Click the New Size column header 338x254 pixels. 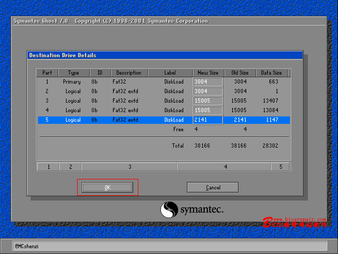[208, 73]
